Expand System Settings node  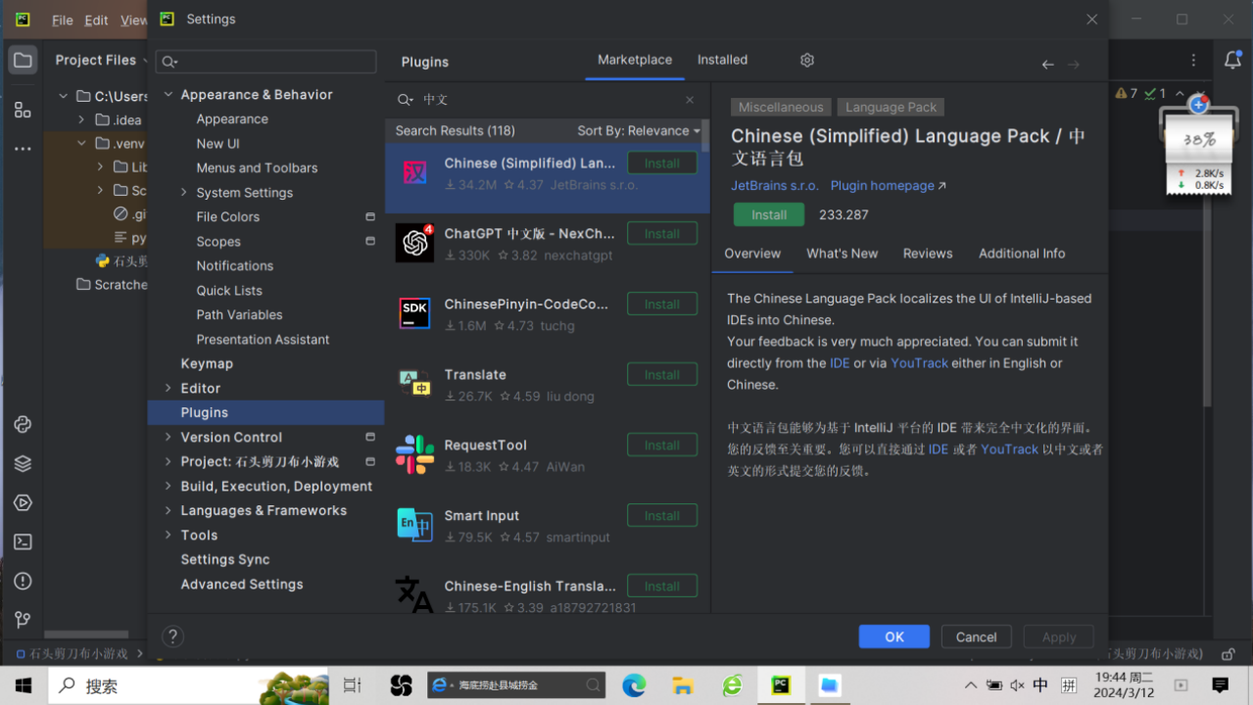184,193
